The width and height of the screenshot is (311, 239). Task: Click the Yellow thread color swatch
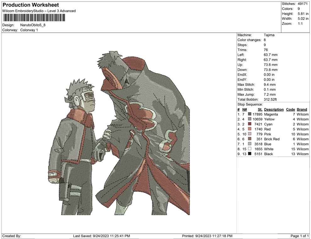point(250,119)
